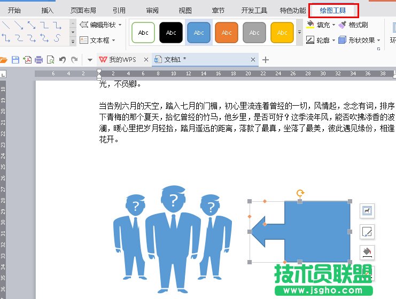Screen dimensions: 396x299
Task: Click the paint bucket fill icon beside shape
Action: [367, 252]
